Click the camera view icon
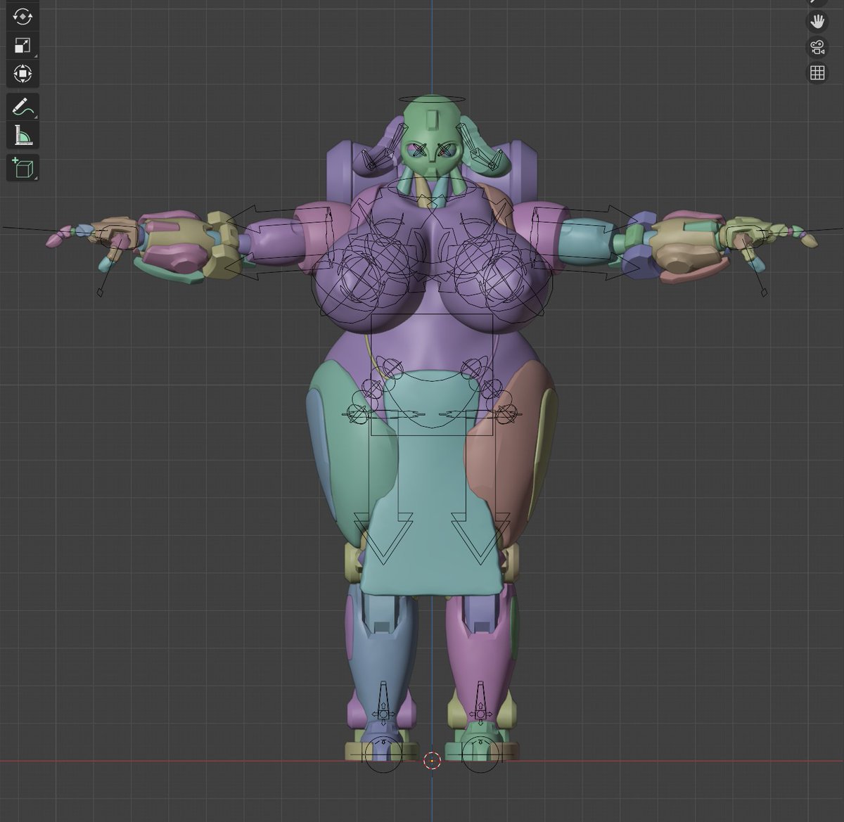 pyautogui.click(x=816, y=48)
